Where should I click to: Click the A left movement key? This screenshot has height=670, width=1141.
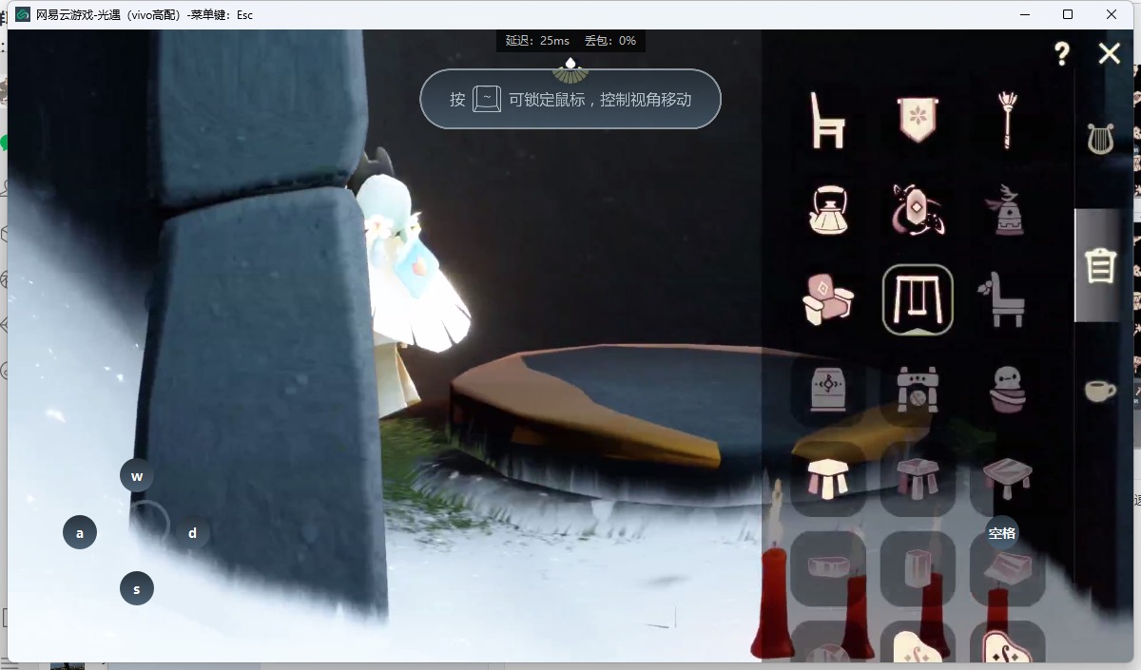tap(80, 532)
